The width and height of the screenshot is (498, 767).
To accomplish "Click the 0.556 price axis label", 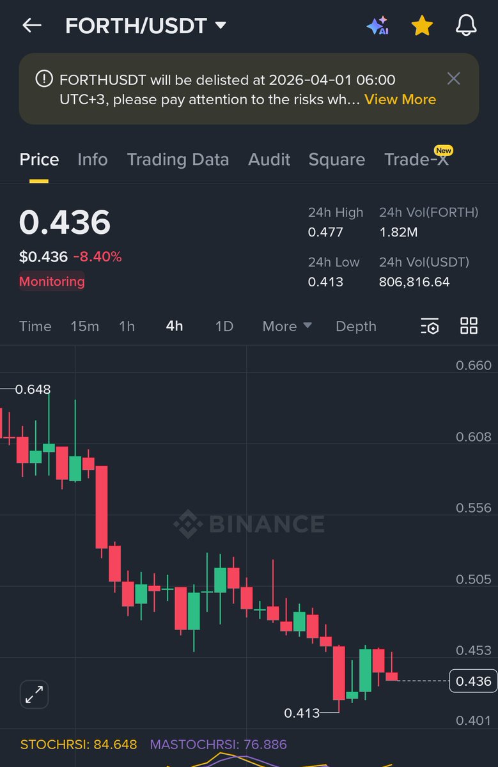I will click(x=474, y=508).
